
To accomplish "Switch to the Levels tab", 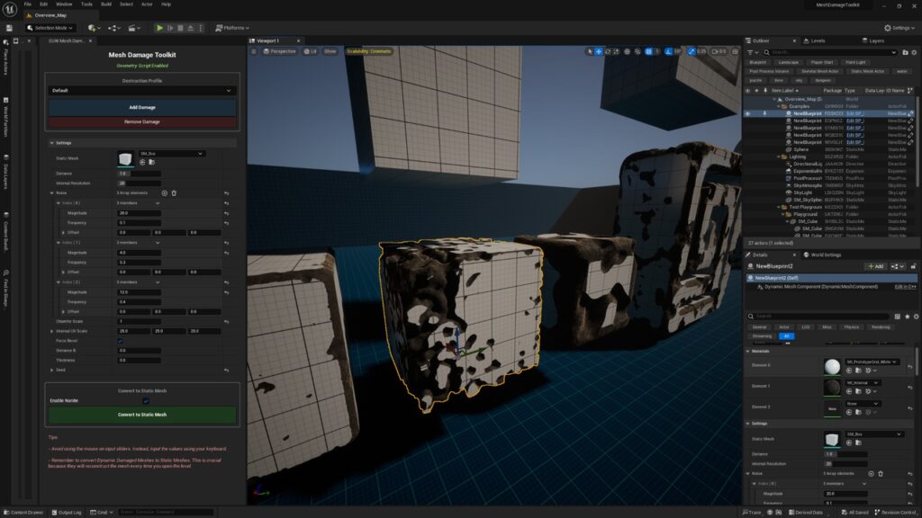I will pos(817,40).
